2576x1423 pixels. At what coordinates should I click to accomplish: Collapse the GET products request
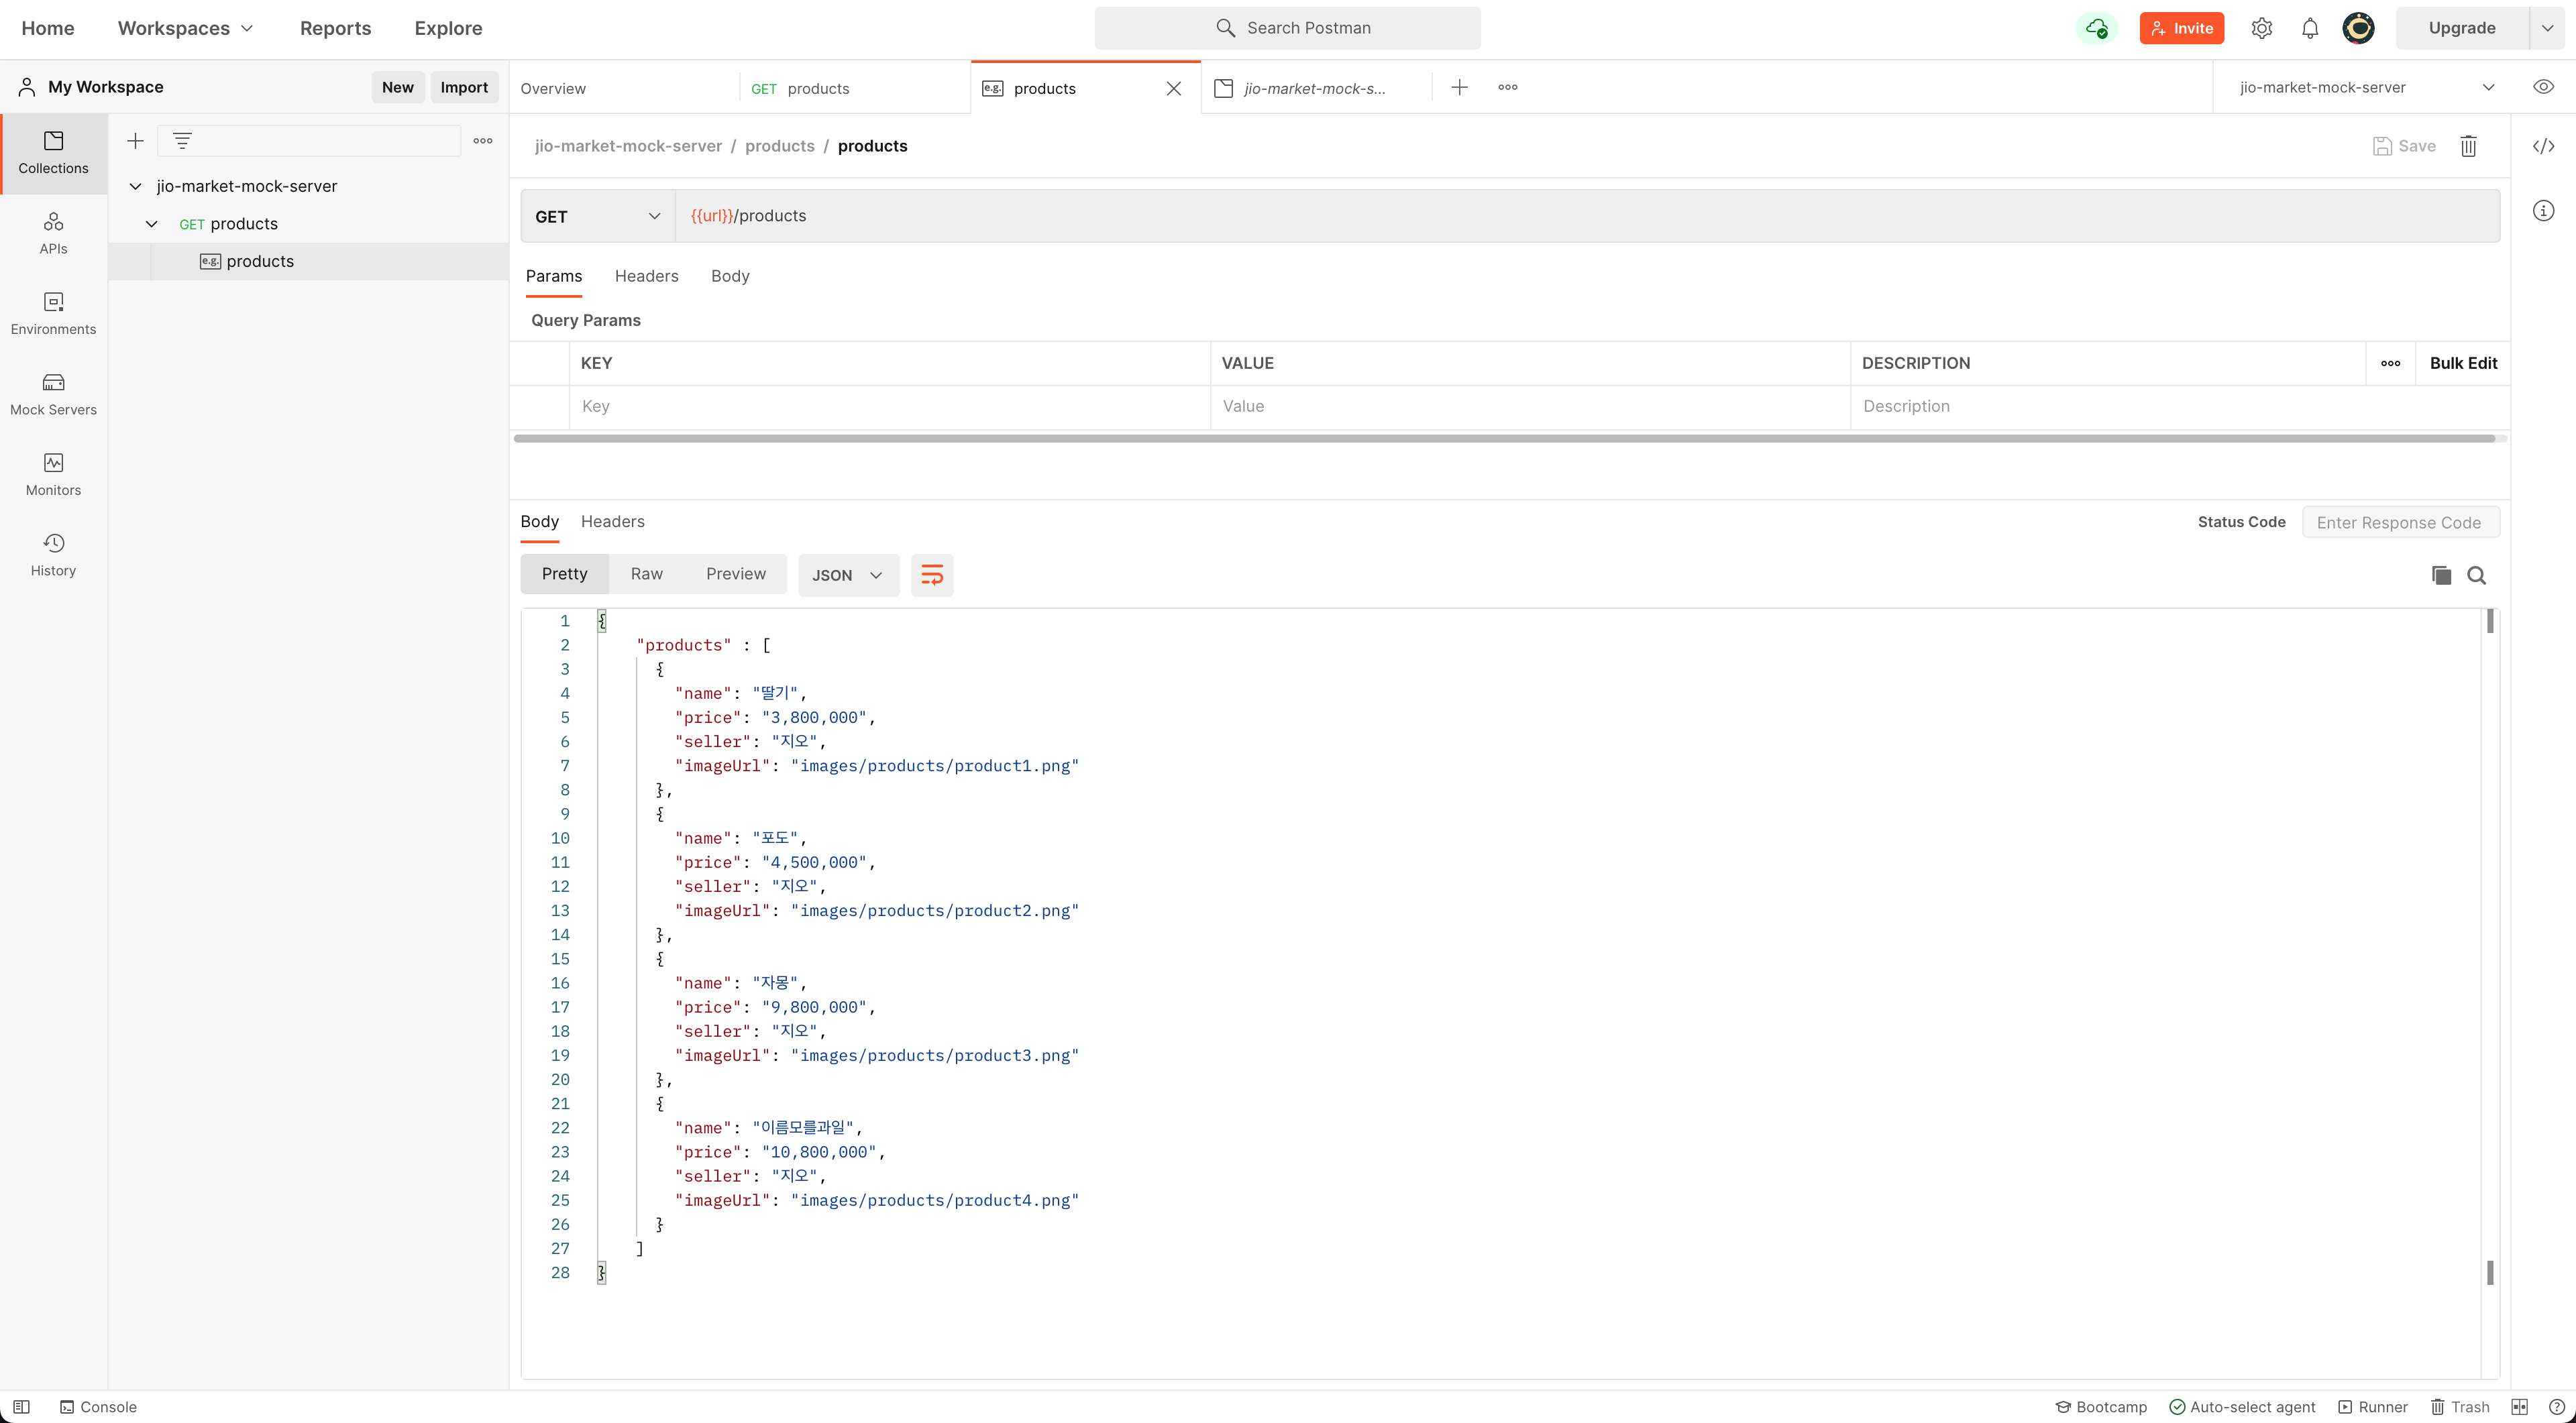pyautogui.click(x=152, y=224)
